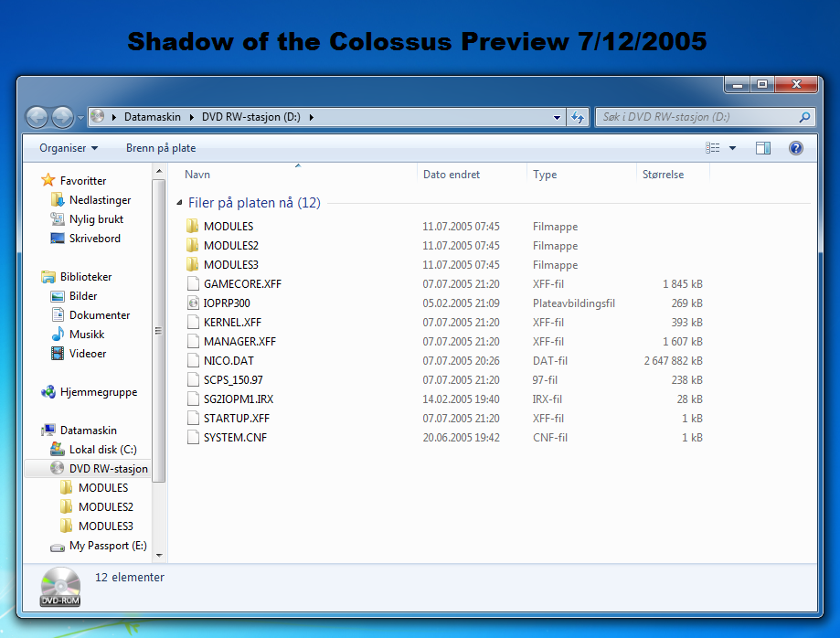840x638 pixels.
Task: Select the MODULES2 folder in the file list
Action: 231,245
